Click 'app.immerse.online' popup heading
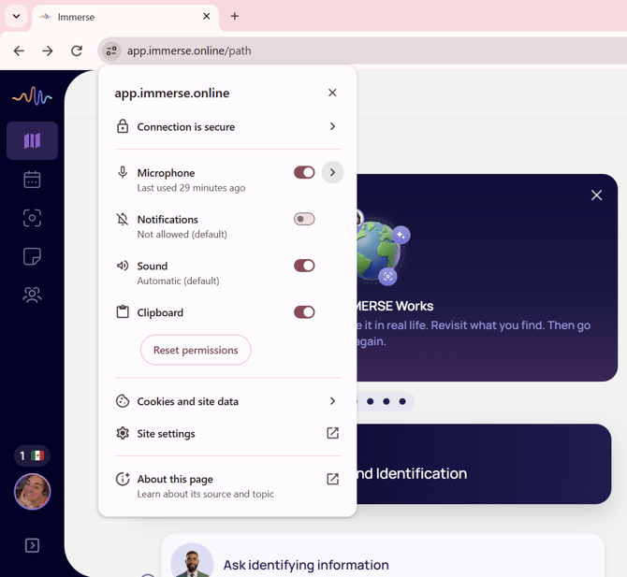Image resolution: width=627 pixels, height=577 pixels. pos(172,94)
